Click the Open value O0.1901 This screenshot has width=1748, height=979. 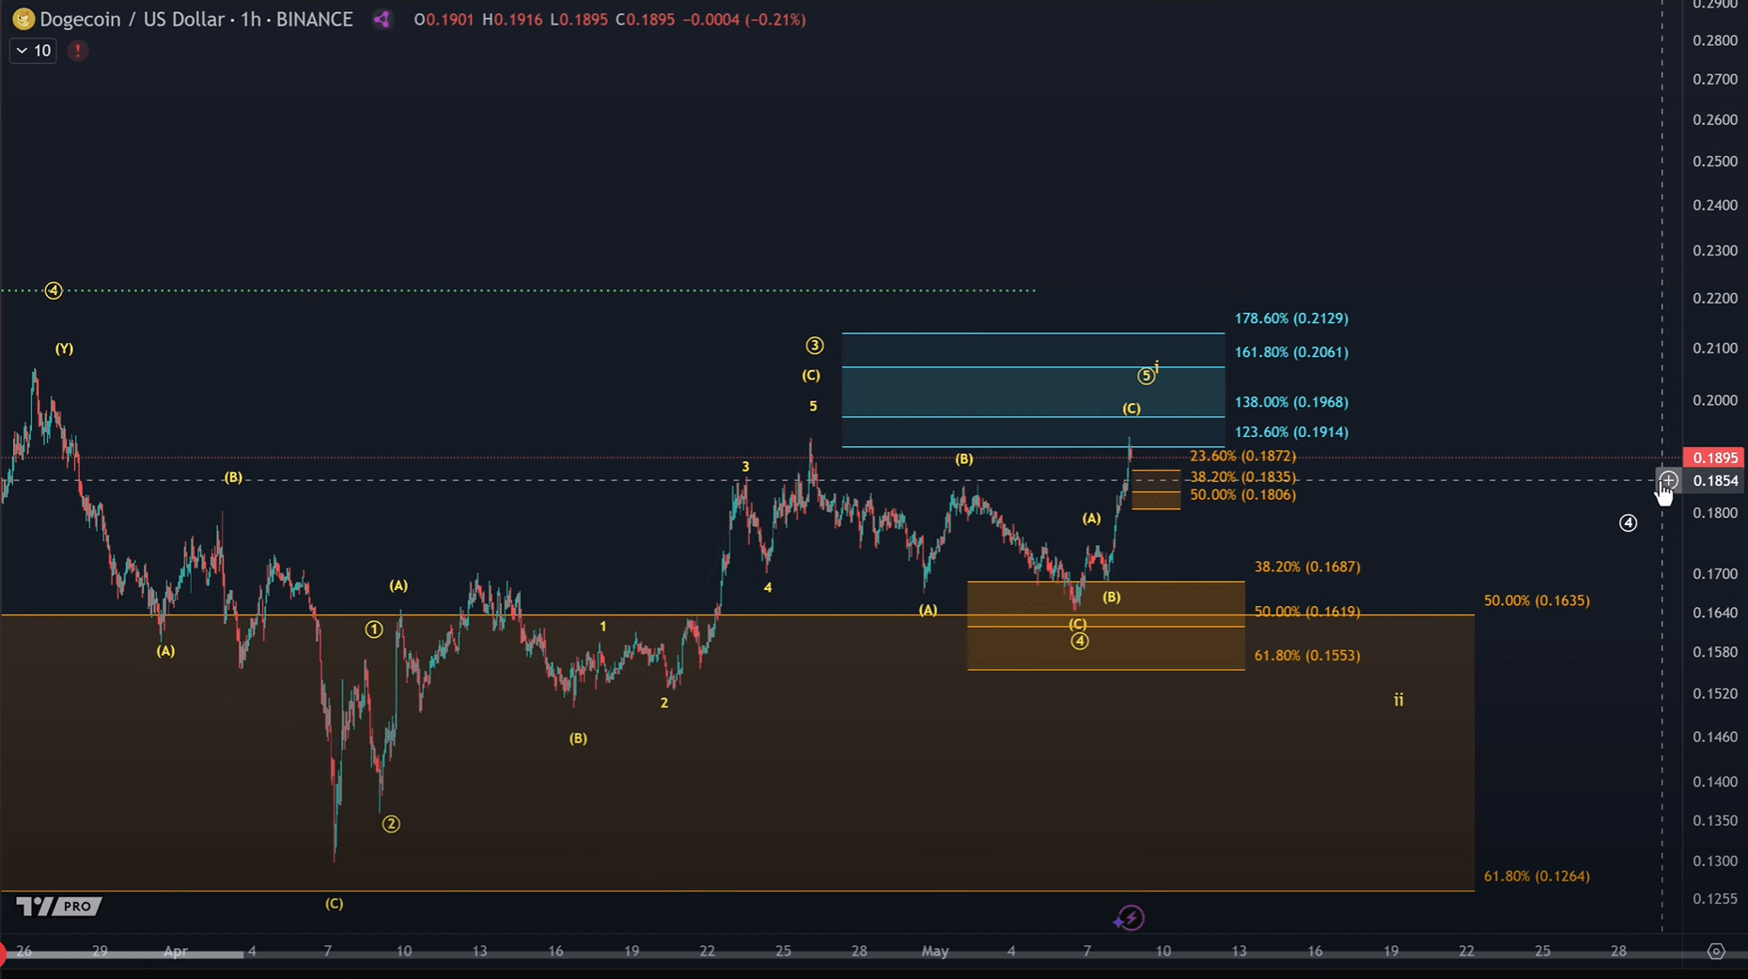click(445, 20)
